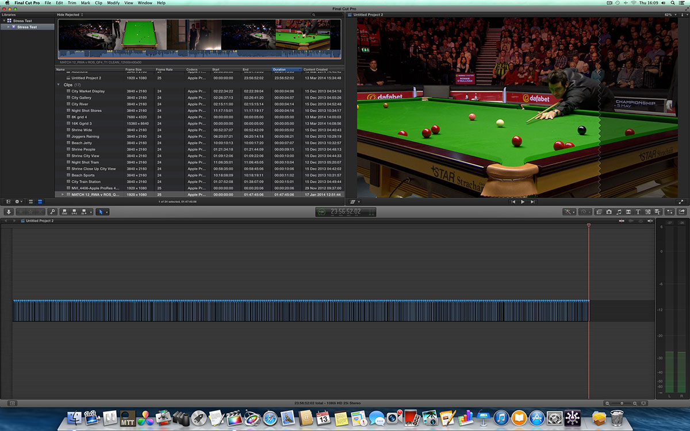Collapse the Clips (17) group
The image size is (690, 431).
pos(59,84)
